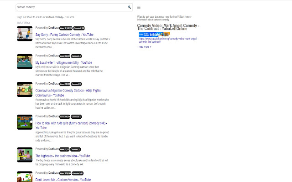
Task: Click the Don't Leave Me video thumbnail
Action: [x=25, y=177]
